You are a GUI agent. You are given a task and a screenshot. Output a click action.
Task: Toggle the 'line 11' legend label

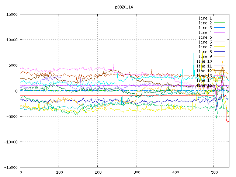(x=204, y=66)
